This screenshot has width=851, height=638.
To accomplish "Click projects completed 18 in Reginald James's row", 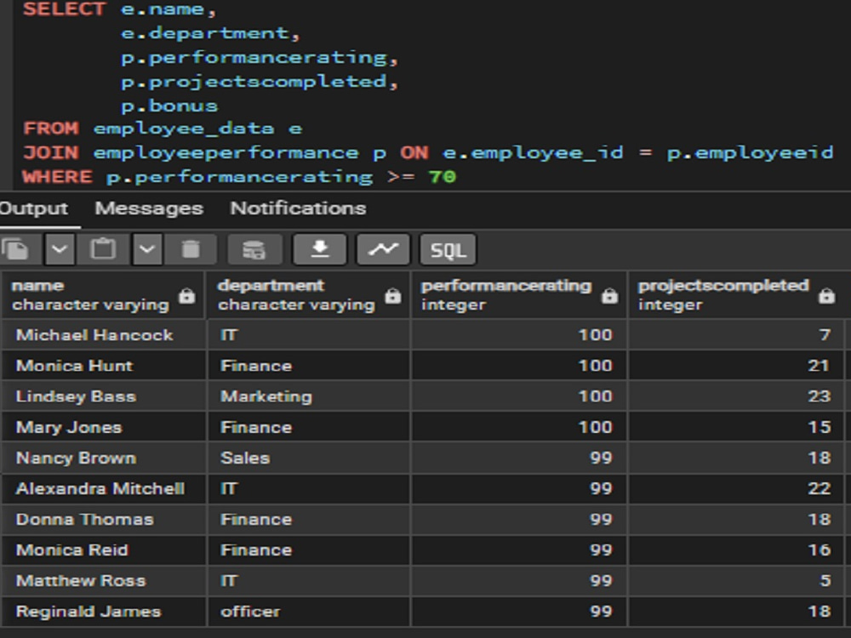I will tap(736, 612).
